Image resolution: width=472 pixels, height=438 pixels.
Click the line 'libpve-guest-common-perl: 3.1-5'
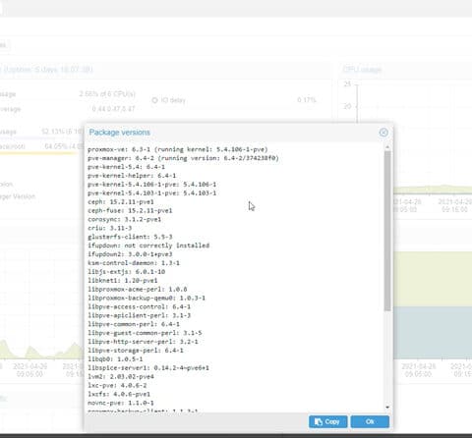(x=145, y=333)
